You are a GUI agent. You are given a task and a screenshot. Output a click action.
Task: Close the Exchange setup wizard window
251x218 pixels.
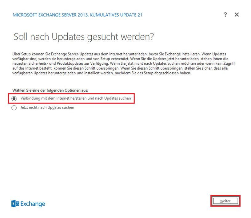(237, 15)
